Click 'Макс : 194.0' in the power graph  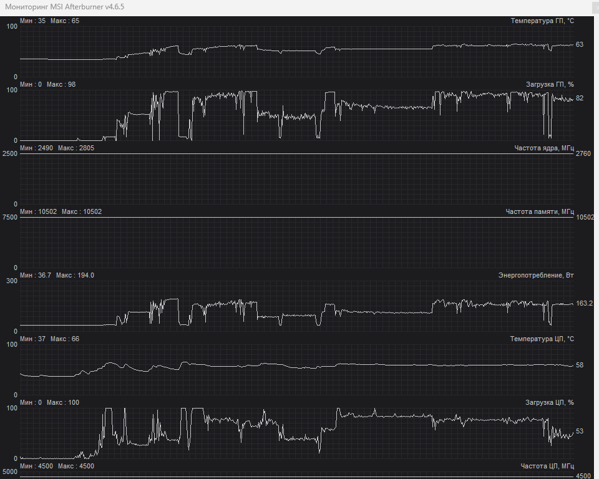pyautogui.click(x=75, y=276)
